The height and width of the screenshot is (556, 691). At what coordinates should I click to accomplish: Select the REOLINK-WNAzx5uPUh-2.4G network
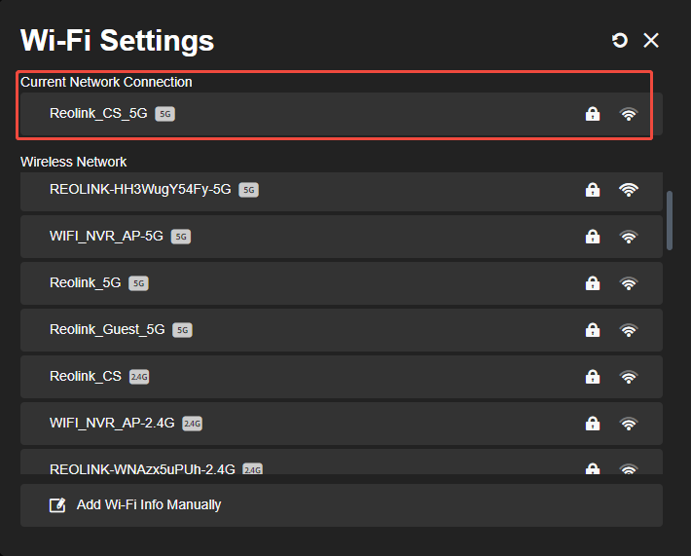(341, 462)
